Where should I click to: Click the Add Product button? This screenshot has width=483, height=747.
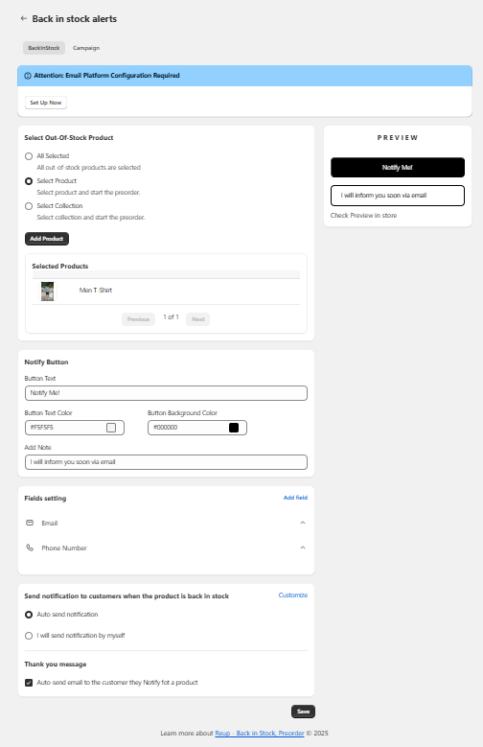[x=47, y=239]
